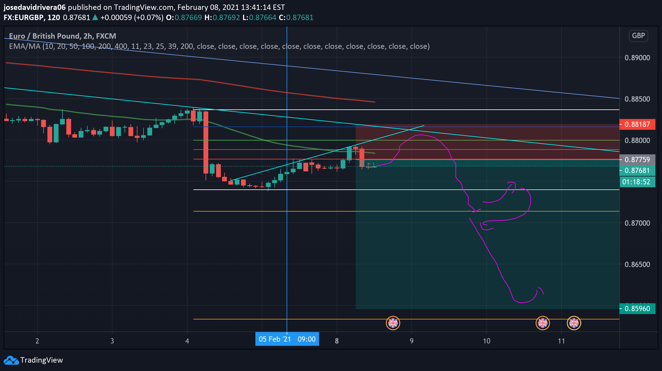The image size is (662, 371).
Task: Click the 0.89000 price axis value
Action: [x=637, y=58]
